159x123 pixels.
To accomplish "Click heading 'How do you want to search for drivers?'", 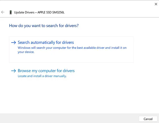I will [x=44, y=26].
